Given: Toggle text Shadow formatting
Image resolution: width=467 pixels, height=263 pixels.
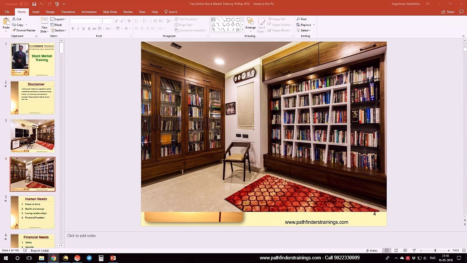Looking at the screenshot, I should [89, 28].
